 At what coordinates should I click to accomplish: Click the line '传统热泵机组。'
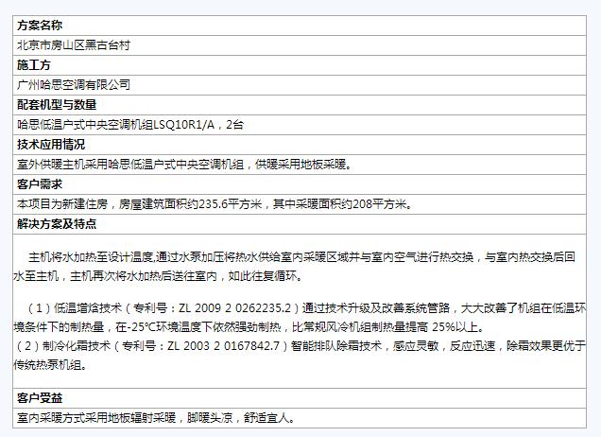pos(51,365)
